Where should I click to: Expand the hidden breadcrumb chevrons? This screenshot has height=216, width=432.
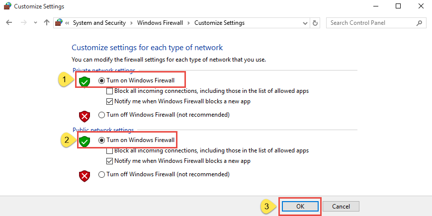(x=67, y=23)
